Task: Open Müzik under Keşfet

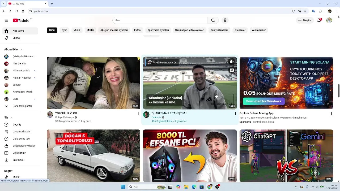Action: tap(20, 177)
